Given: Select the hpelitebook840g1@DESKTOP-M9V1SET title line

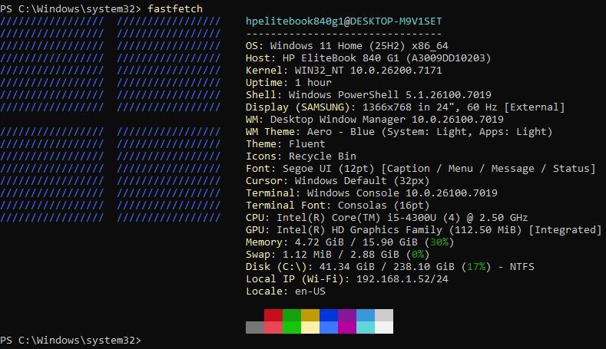Looking at the screenshot, I should tap(343, 21).
